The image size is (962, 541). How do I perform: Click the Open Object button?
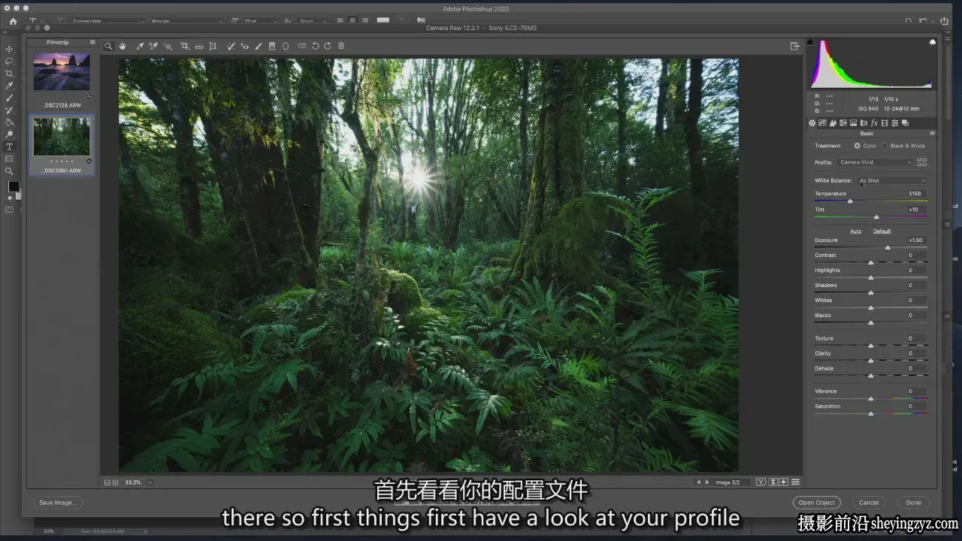point(816,503)
